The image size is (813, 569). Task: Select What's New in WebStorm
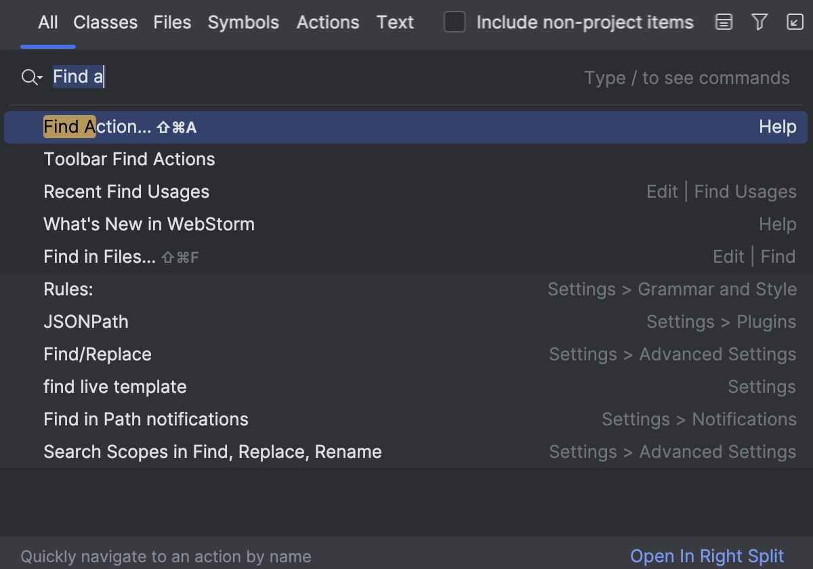pos(149,224)
